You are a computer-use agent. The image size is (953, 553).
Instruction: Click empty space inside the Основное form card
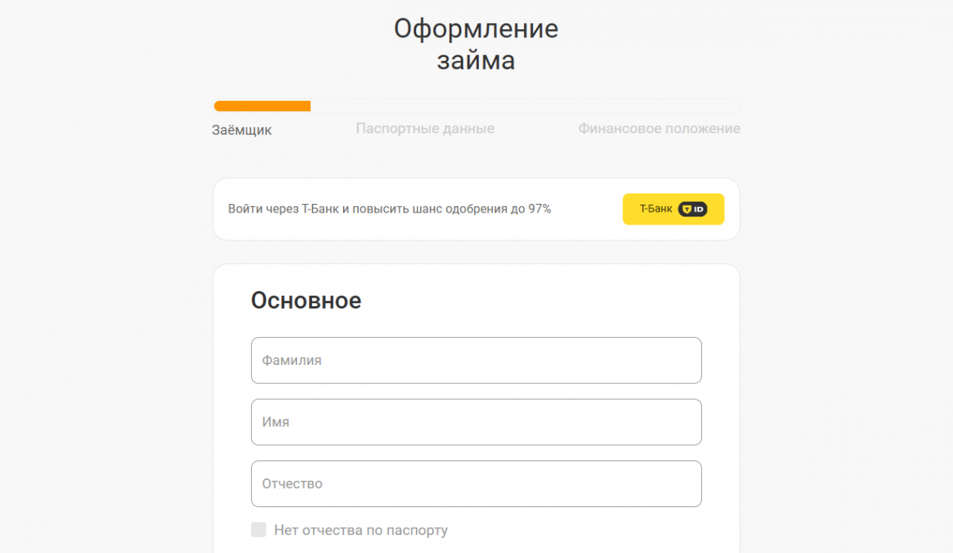pos(556,301)
